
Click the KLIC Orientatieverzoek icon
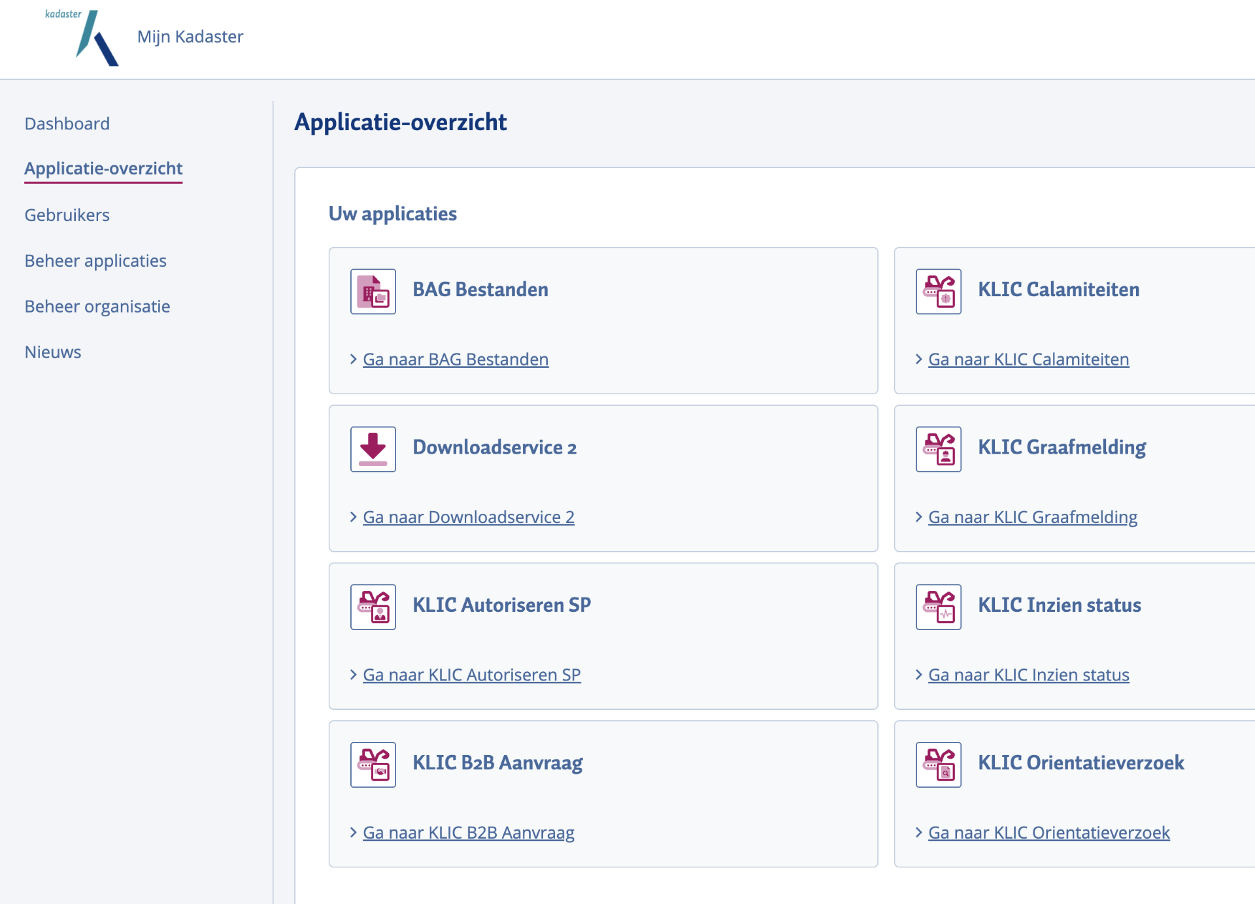tap(939, 765)
